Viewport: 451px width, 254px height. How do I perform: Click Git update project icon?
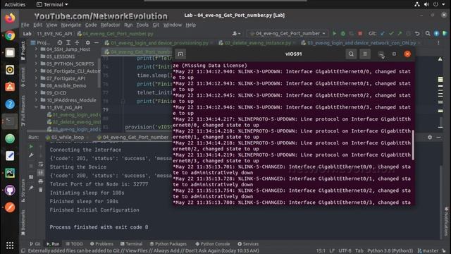tap(383, 34)
